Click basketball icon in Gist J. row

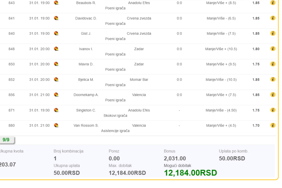click(x=56, y=34)
